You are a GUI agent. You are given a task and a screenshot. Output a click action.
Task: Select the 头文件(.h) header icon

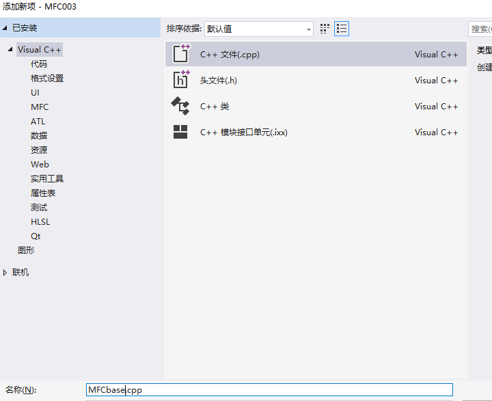[181, 80]
